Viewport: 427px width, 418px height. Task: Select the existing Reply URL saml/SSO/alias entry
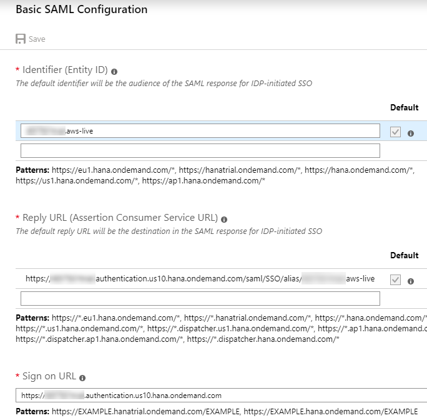200,279
